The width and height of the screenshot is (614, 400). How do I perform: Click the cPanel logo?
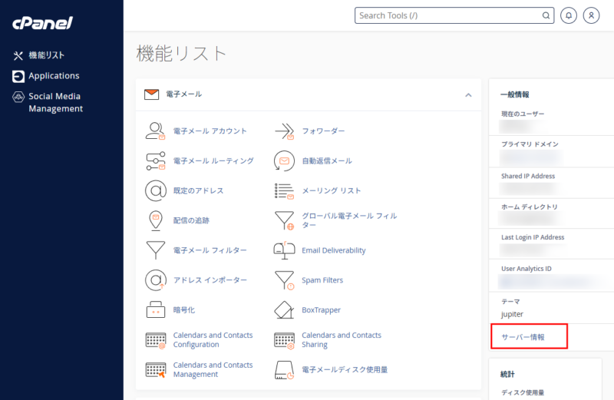point(42,23)
